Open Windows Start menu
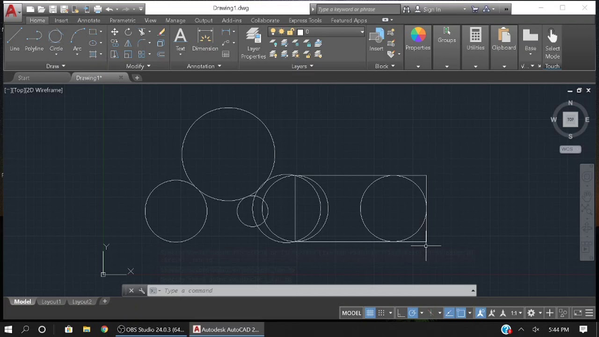 tap(8, 330)
